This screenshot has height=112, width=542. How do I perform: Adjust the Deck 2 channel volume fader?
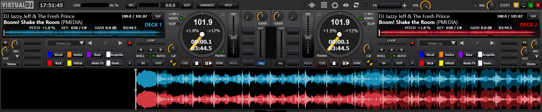(281, 28)
